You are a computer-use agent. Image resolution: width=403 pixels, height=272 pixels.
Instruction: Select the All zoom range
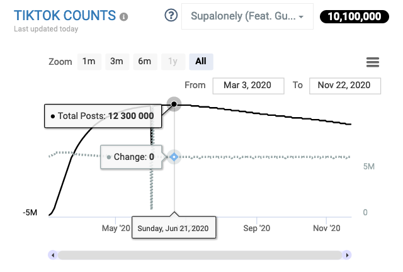(201, 61)
